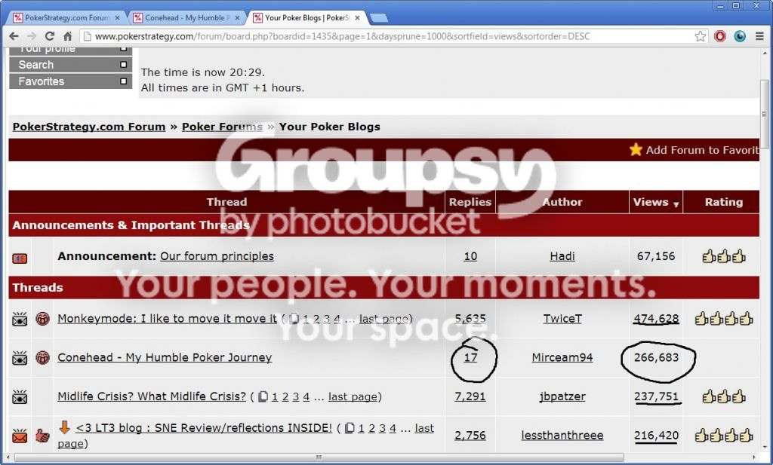View author TwiceT's profile
This screenshot has width=773, height=465.
tap(562, 318)
